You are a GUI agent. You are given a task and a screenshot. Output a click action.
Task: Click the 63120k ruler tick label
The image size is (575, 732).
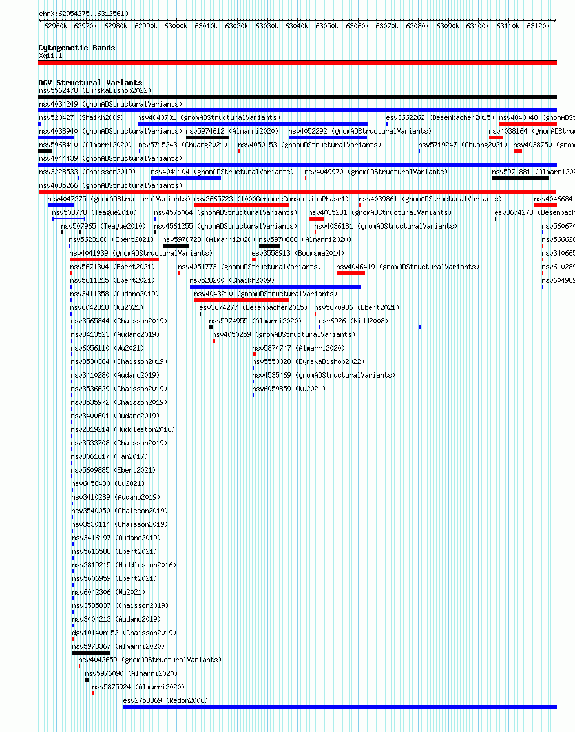(538, 26)
